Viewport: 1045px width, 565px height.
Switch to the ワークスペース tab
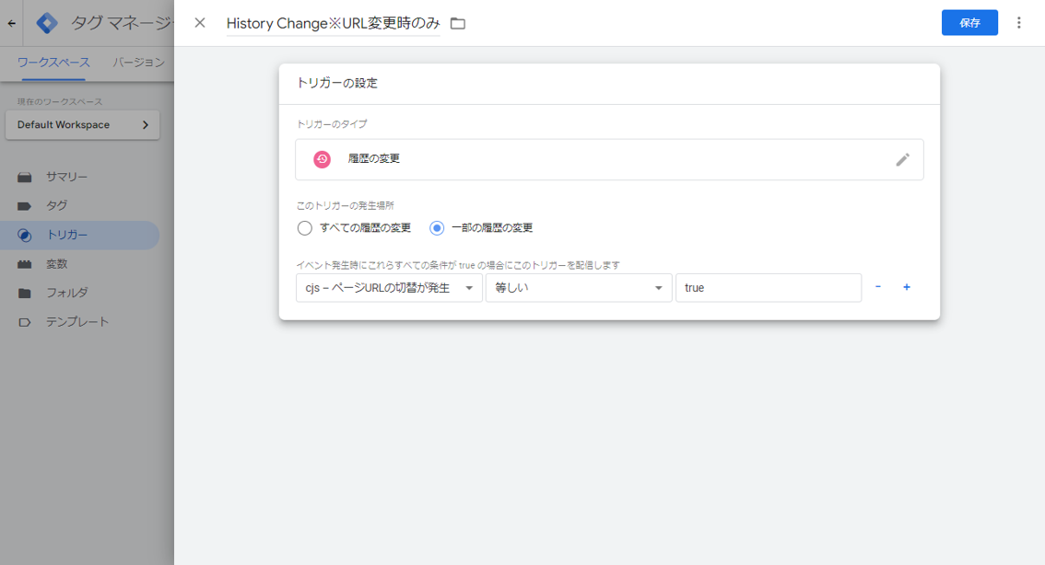point(53,63)
